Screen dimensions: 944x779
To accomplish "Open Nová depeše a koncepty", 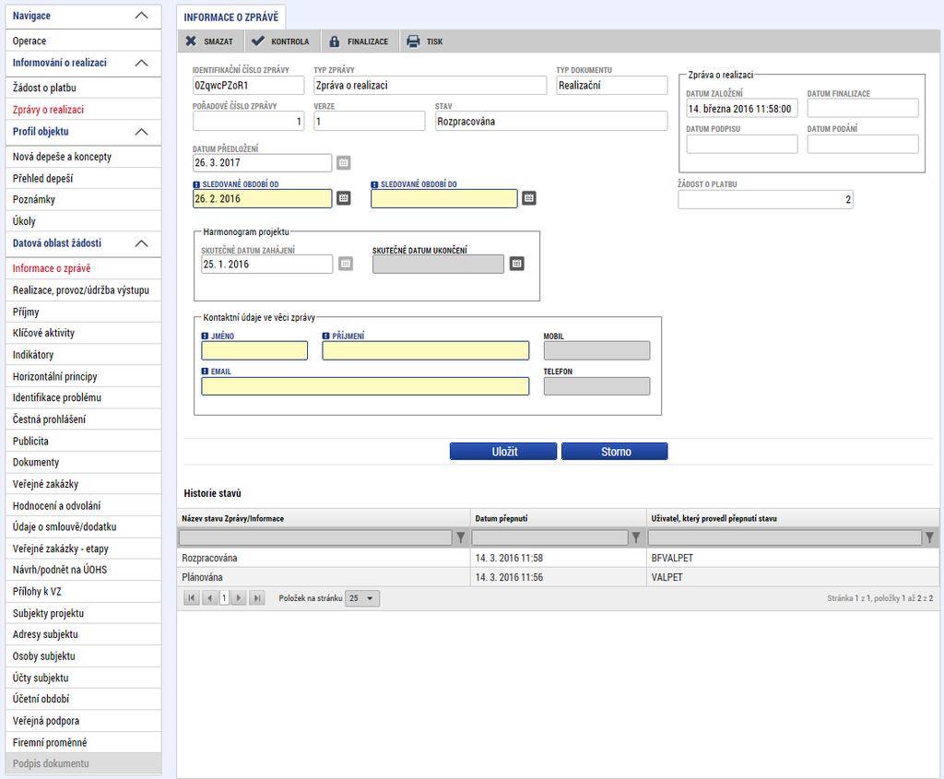I will (x=83, y=157).
